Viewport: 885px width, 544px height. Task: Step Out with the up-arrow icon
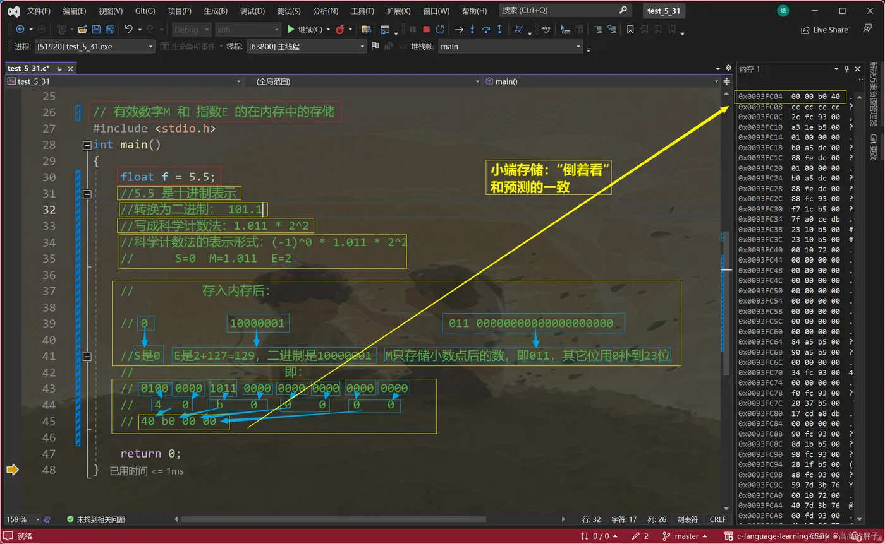[x=499, y=29]
